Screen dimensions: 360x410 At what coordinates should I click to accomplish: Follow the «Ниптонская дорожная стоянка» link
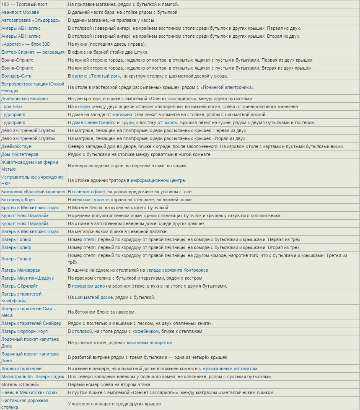click(x=25, y=404)
